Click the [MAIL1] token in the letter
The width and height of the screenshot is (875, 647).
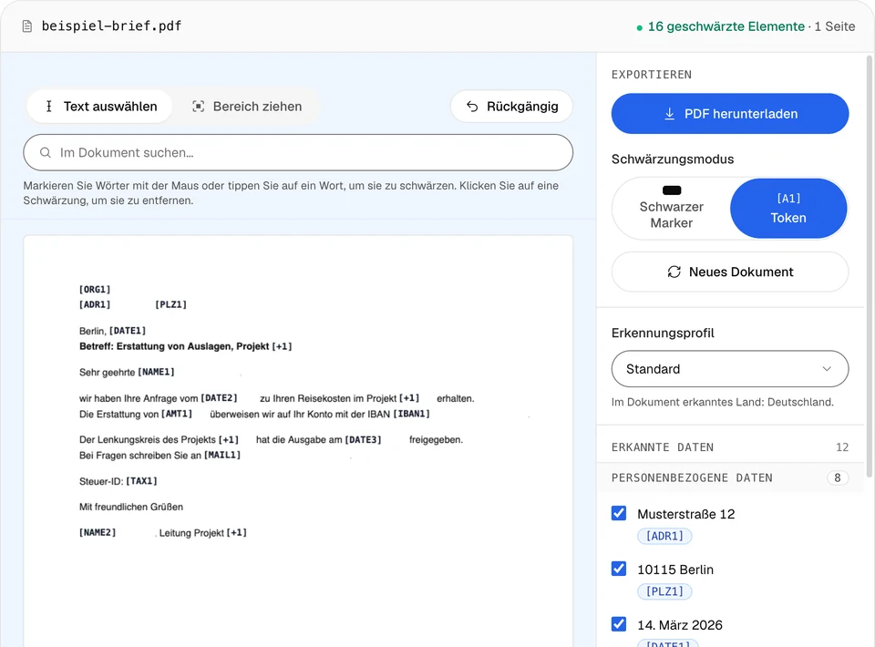click(222, 455)
